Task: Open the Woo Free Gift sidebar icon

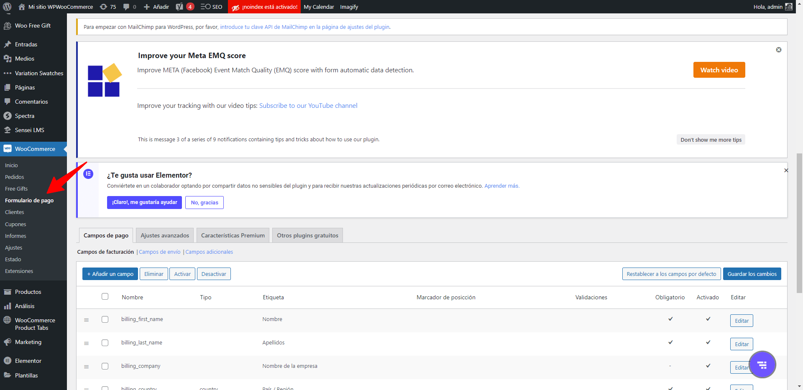Action: [8, 25]
